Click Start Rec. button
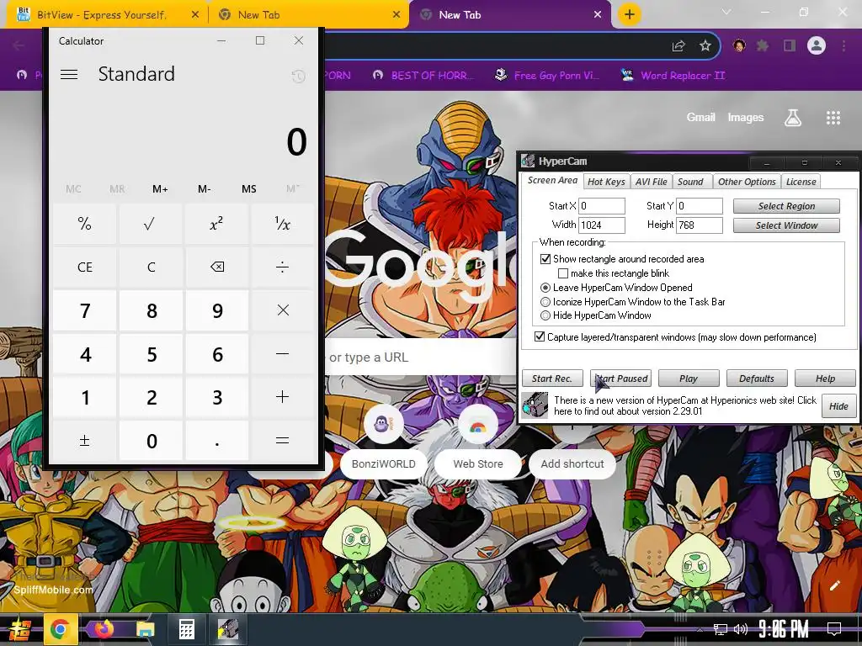Image resolution: width=862 pixels, height=646 pixels. [552, 379]
